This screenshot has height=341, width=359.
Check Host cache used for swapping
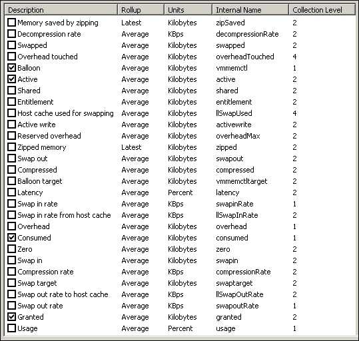click(11, 113)
